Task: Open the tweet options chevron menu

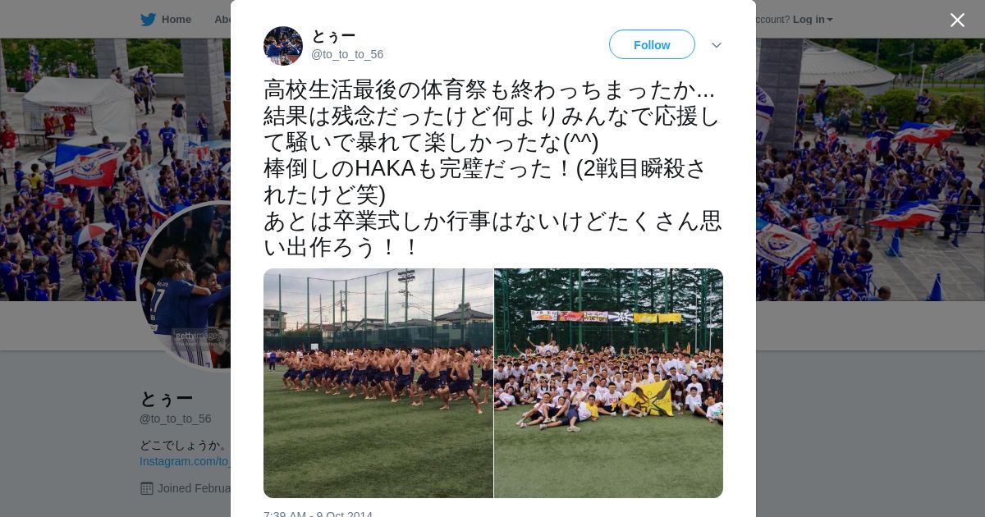Action: pos(716,45)
